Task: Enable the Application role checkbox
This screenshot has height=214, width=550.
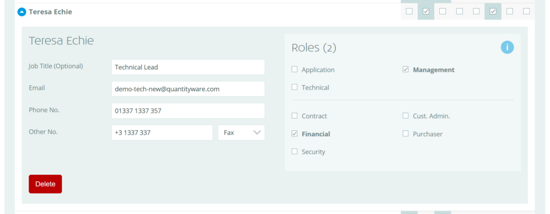Action: (x=295, y=69)
